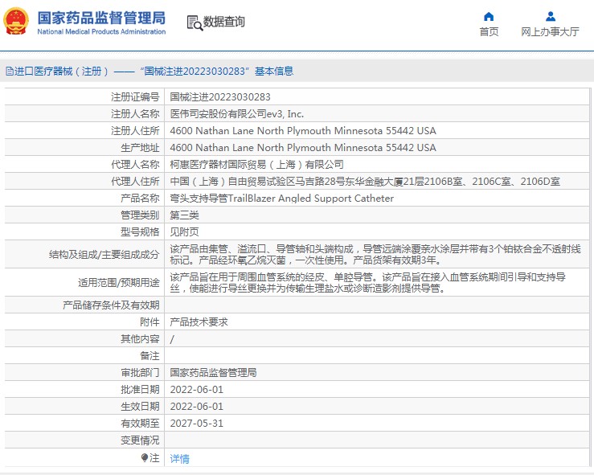The width and height of the screenshot is (594, 475).
Task: Click 国家药品监督管理局 in 审批部门 row
Action: 213,373
